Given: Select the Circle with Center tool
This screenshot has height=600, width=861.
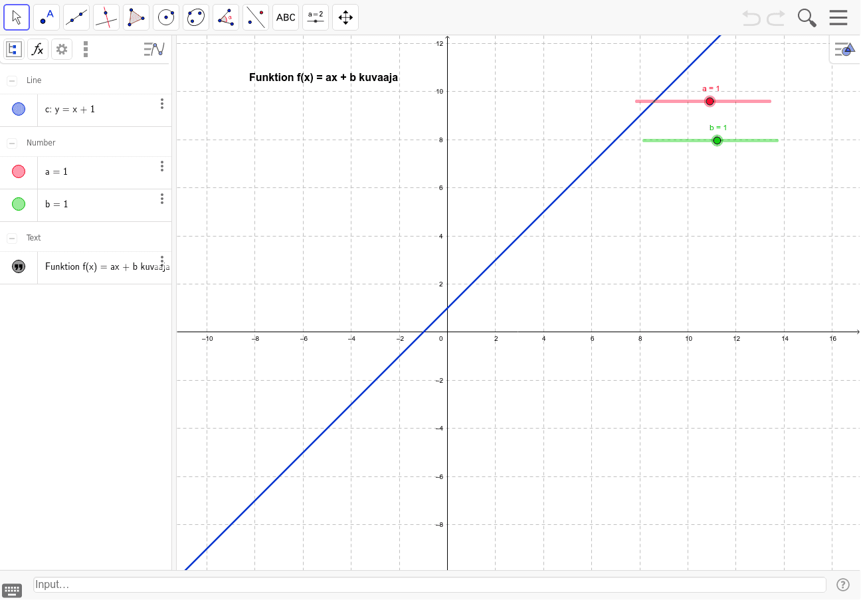Looking at the screenshot, I should pyautogui.click(x=166, y=17).
